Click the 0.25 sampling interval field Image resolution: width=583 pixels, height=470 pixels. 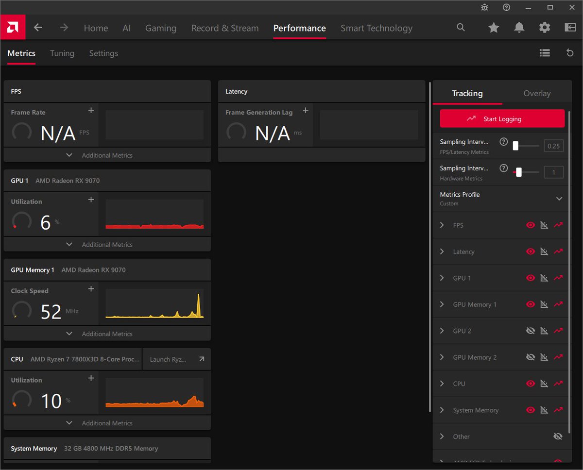(554, 146)
